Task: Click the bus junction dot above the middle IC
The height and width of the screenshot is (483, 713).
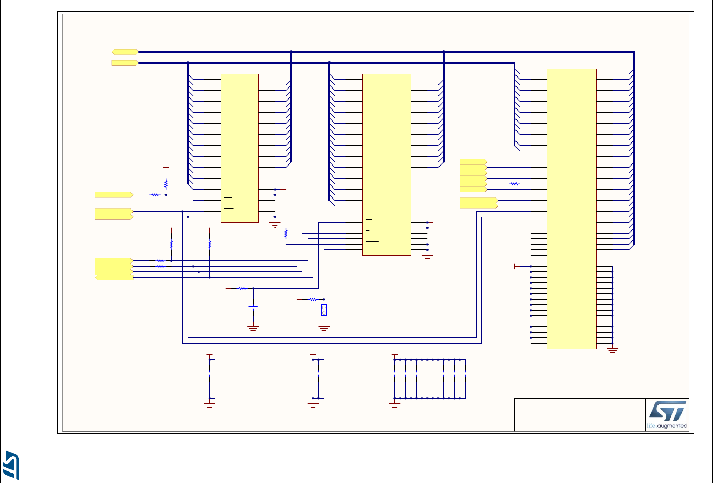Action: point(330,63)
